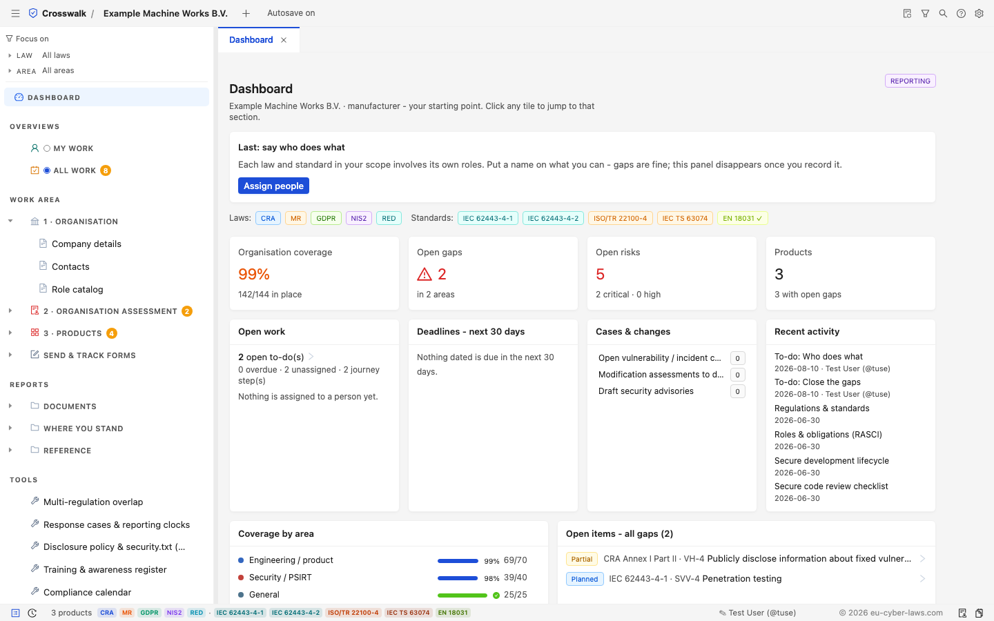Click the Contacts document icon

pyautogui.click(x=43, y=266)
